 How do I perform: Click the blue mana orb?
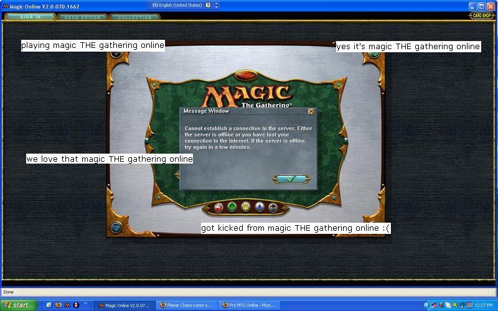tap(260, 208)
